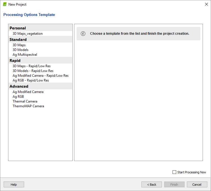Click the info icon in the message banner

click(x=83, y=34)
